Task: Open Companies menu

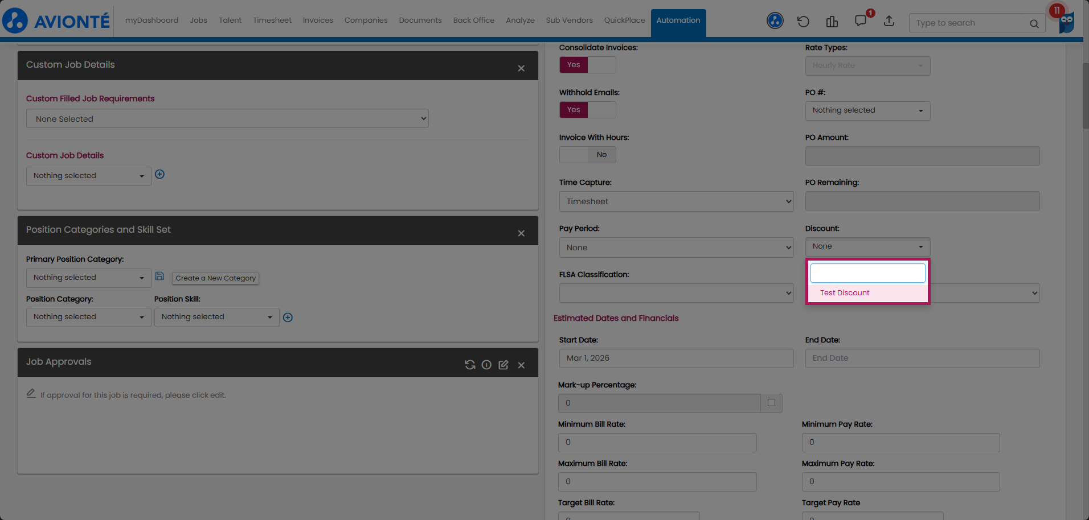Action: [x=366, y=20]
